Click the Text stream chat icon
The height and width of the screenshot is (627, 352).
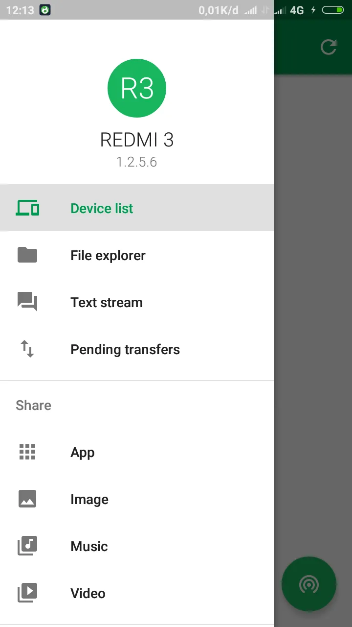[27, 302]
